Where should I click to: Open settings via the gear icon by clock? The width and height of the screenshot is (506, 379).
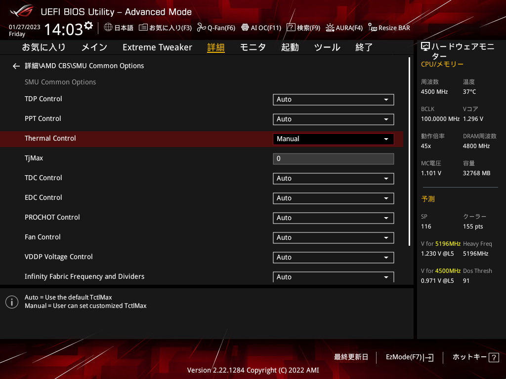[x=88, y=25]
